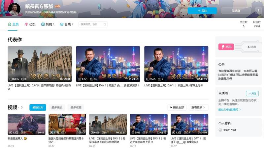264x151 pixels.
Task: Open featured DAY 5 杭州 video thumbnail
Action: [x=40, y=64]
